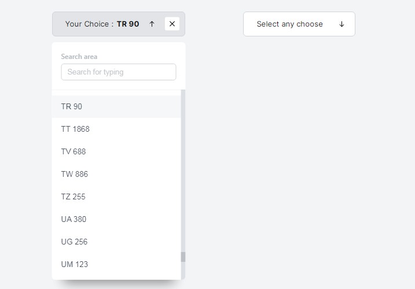
Task: Click the down arrow beside Select any choose
Action: [x=341, y=24]
